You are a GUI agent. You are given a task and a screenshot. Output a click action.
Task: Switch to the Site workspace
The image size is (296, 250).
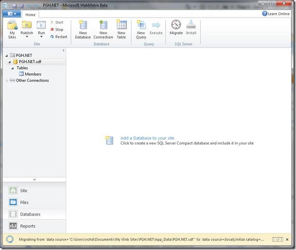(x=35, y=191)
